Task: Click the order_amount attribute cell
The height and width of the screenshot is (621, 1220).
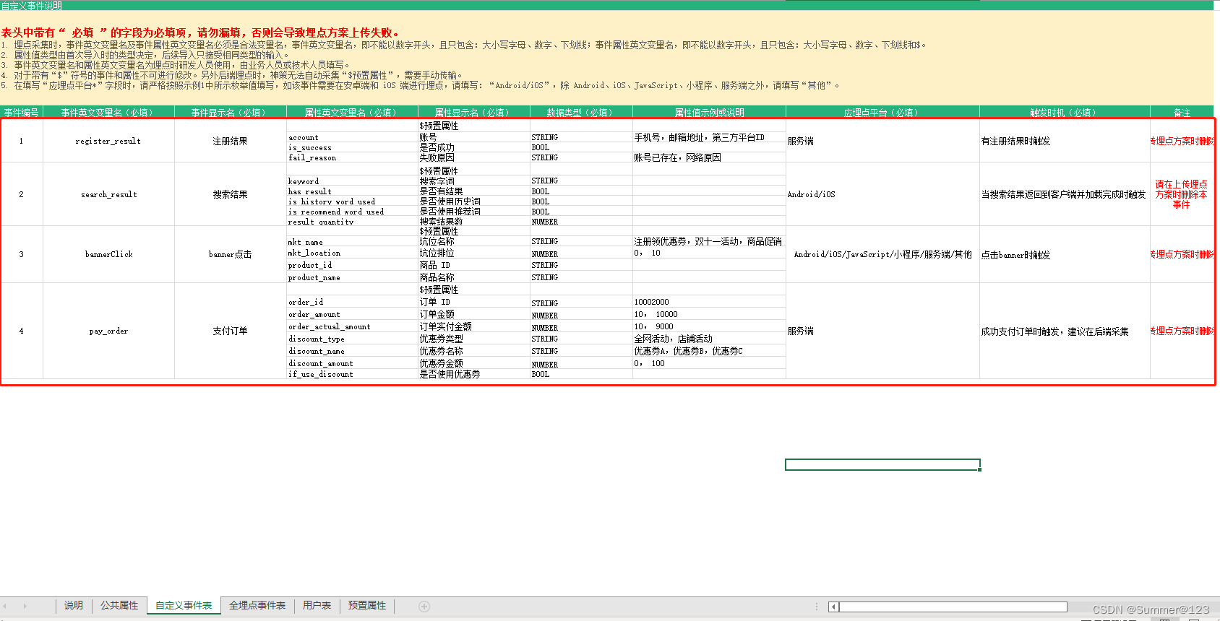Action: tap(352, 314)
